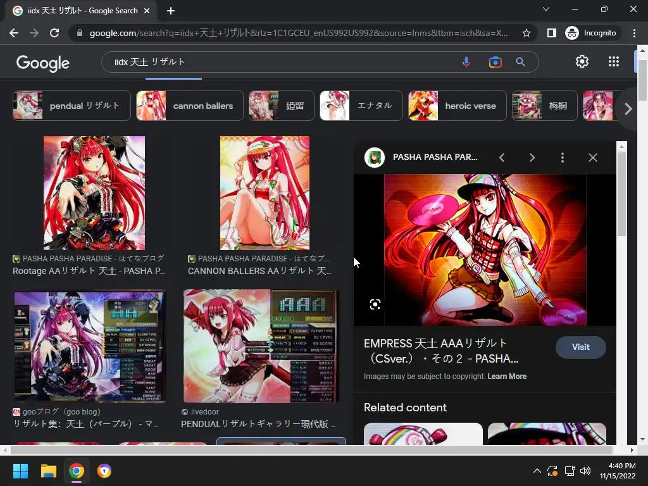Show more suggestion chips with right arrow
This screenshot has height=486, width=648.
point(628,109)
